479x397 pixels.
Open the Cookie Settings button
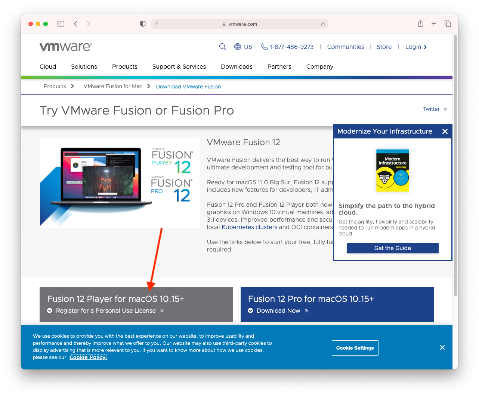pyautogui.click(x=355, y=348)
